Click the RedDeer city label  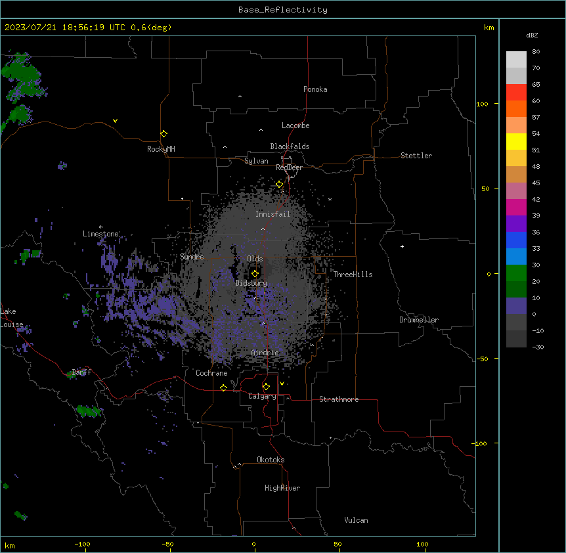coord(289,167)
